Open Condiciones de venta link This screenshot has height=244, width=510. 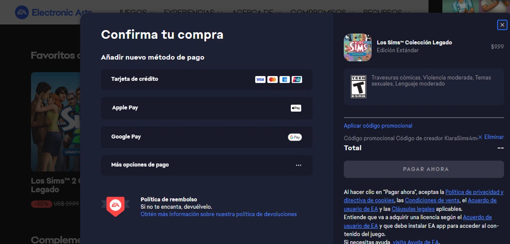(x=432, y=200)
